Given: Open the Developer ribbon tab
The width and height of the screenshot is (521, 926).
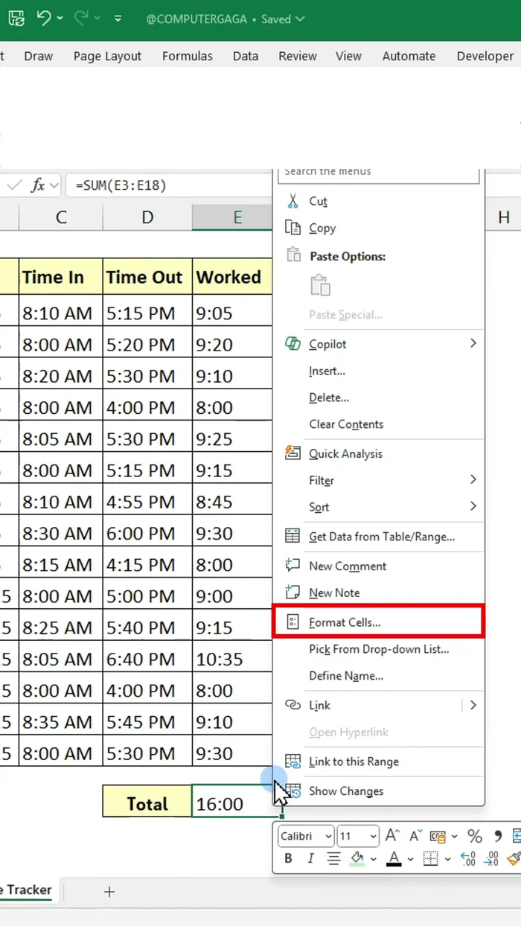Looking at the screenshot, I should (x=485, y=56).
